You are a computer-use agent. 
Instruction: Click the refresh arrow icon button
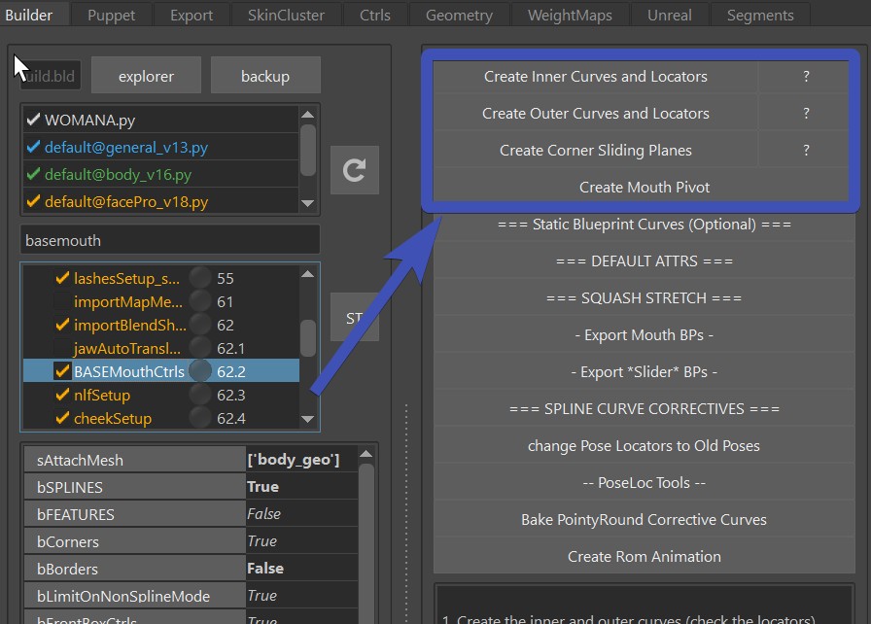point(355,170)
